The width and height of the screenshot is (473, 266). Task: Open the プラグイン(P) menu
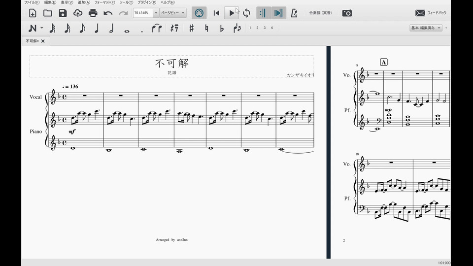[x=147, y=2]
